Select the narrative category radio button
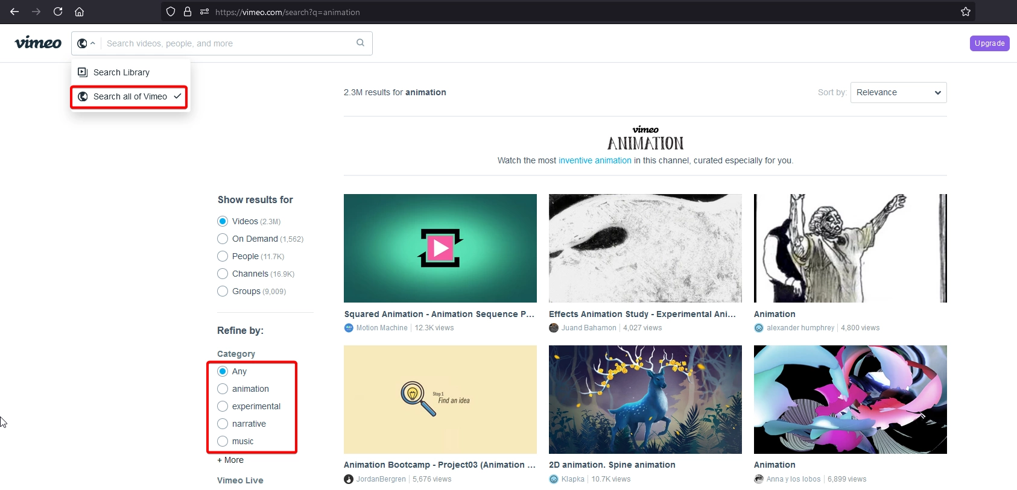The width and height of the screenshot is (1017, 490). 223,424
